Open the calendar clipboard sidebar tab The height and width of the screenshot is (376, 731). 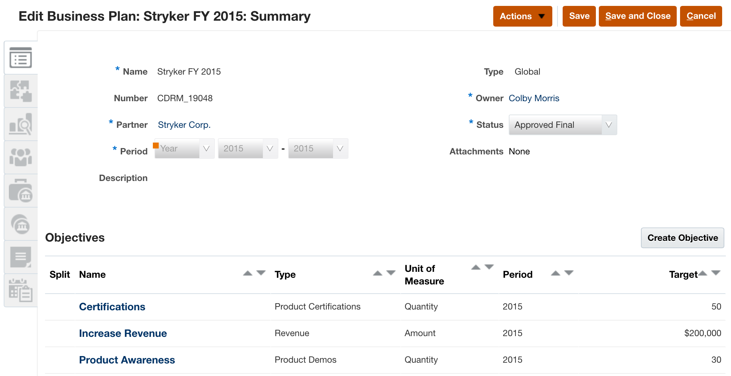click(x=21, y=290)
